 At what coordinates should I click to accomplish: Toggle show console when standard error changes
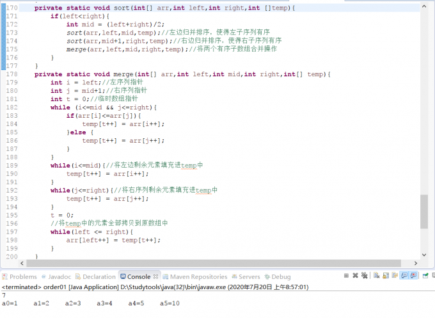(x=413, y=276)
